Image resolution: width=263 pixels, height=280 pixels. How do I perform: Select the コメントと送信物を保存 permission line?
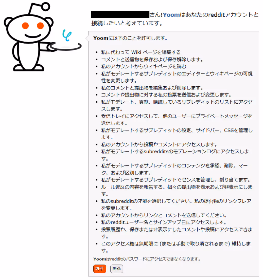click(152, 59)
